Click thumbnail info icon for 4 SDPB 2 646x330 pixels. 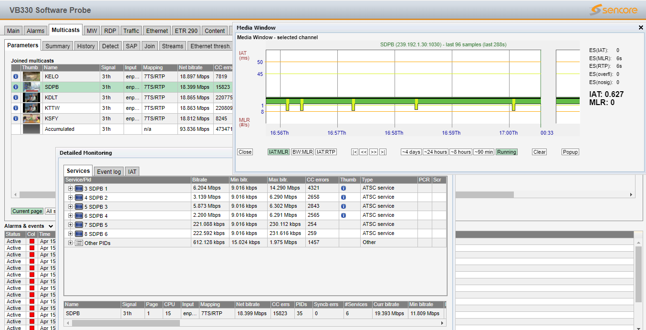coord(344,197)
